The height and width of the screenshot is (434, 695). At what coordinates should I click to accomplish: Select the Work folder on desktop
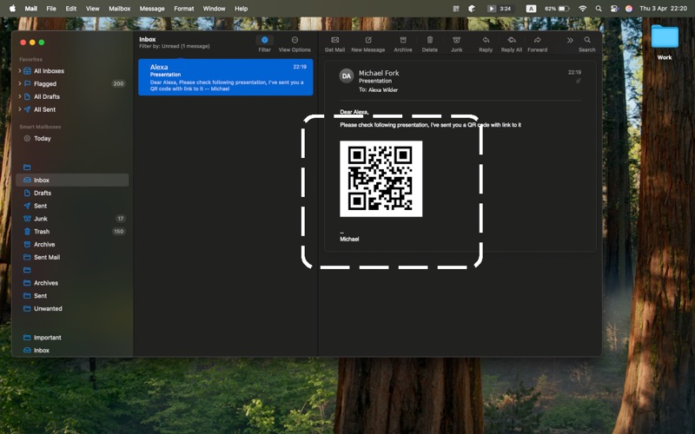click(665, 43)
